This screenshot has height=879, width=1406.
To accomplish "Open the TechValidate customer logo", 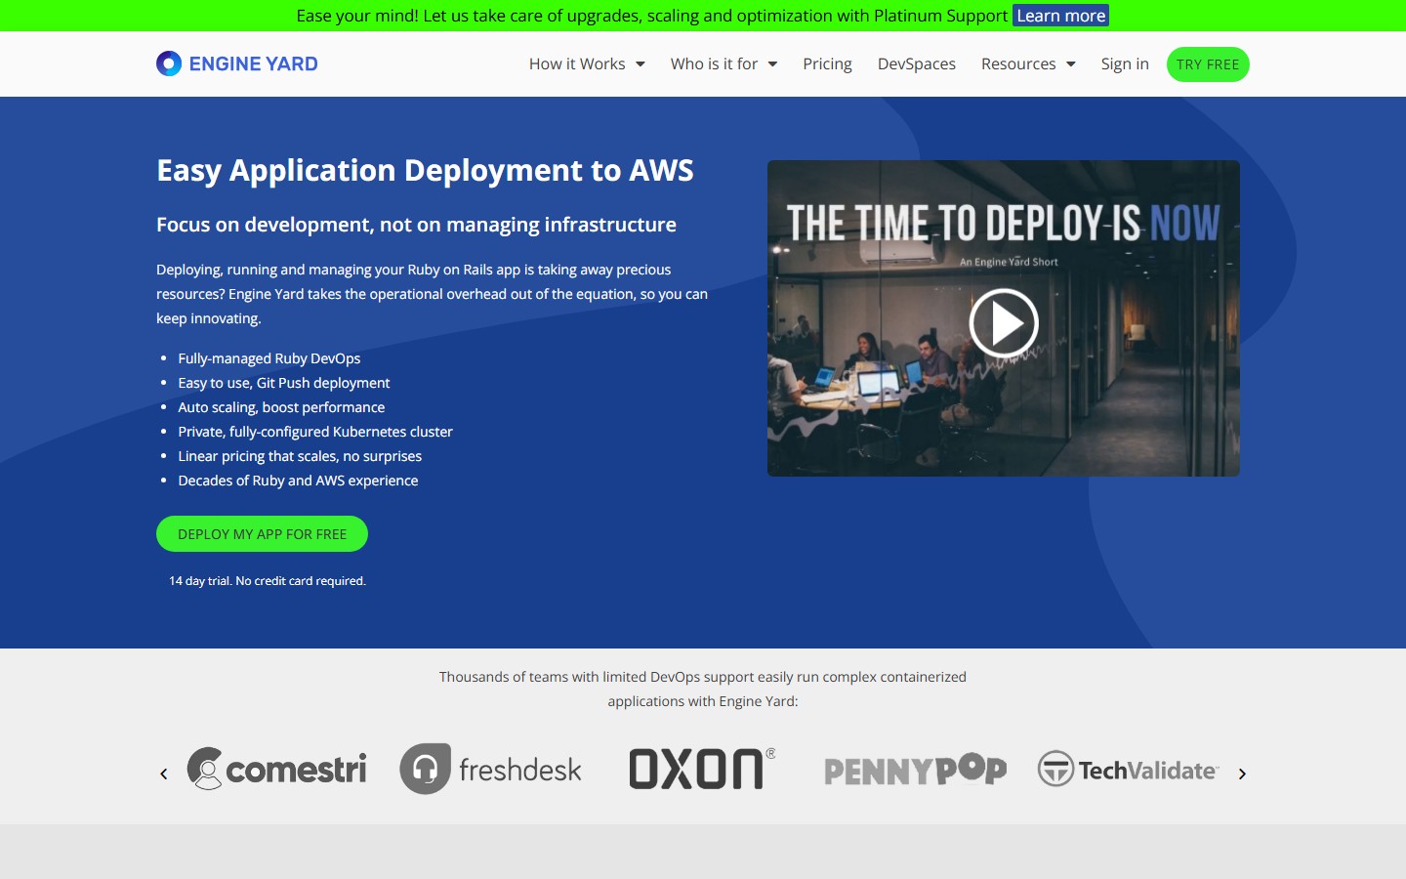I will (1129, 770).
